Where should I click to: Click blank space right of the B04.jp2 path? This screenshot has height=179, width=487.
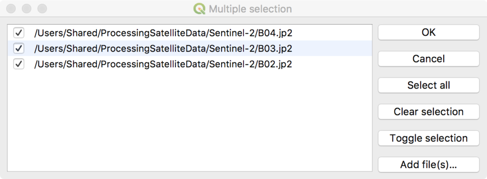331,33
